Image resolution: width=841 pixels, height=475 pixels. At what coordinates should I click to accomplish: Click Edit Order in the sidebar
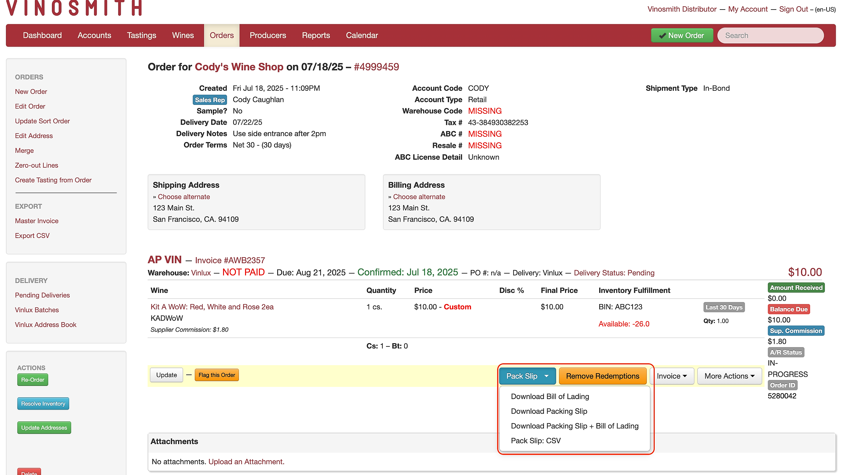tap(30, 106)
